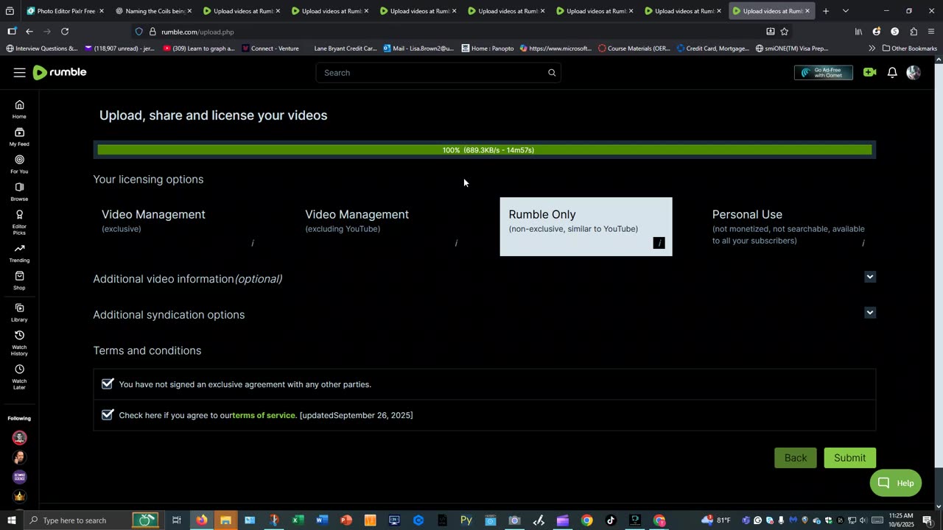The width and height of the screenshot is (943, 530).
Task: Show info for Personal Use license
Action: click(863, 243)
